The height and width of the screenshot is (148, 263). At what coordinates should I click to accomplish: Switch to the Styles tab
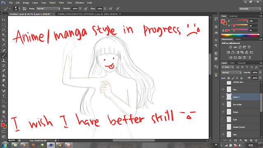238,39
